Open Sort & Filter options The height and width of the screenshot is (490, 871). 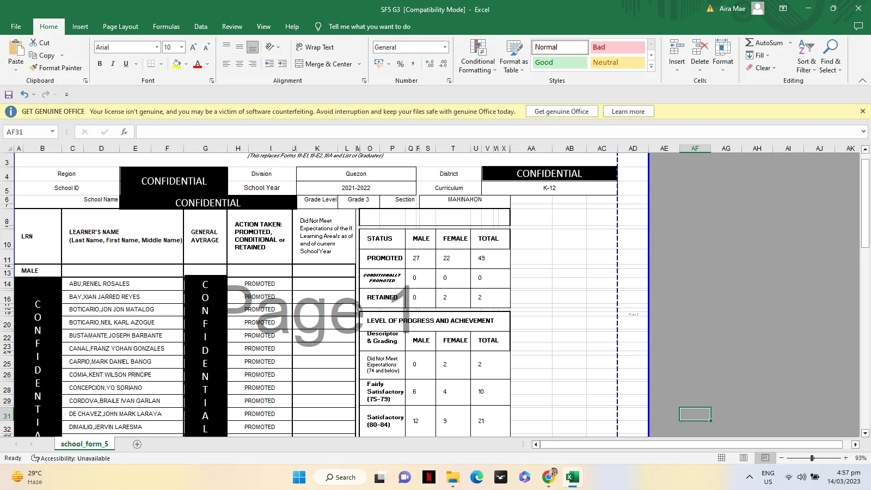point(806,57)
